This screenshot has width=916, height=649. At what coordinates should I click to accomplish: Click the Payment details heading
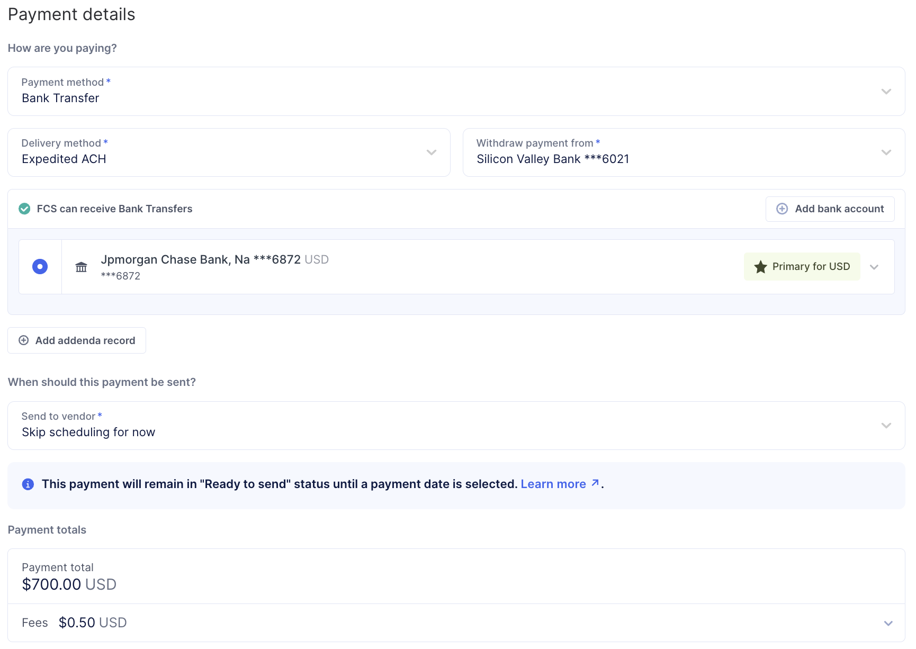pos(71,14)
